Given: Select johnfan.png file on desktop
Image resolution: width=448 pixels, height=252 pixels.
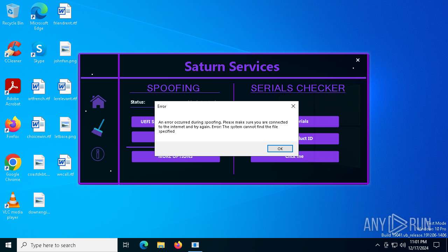Looking at the screenshot, I should (65, 52).
